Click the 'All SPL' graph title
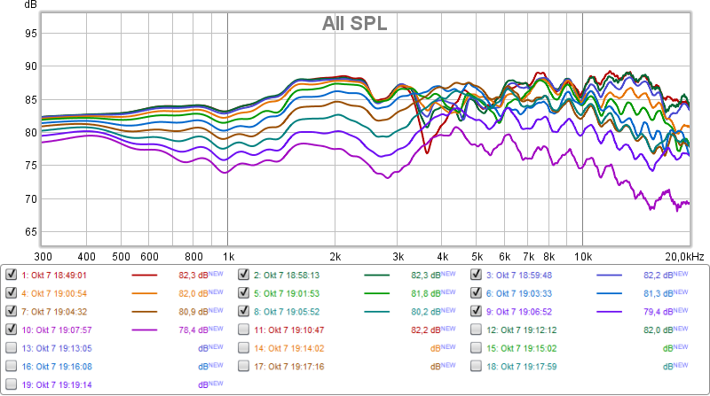This screenshot has height=396, width=710. [354, 24]
